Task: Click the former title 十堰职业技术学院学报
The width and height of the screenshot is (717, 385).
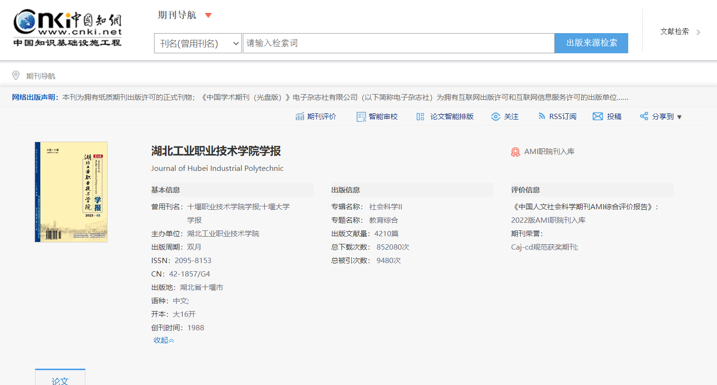Action: [223, 207]
